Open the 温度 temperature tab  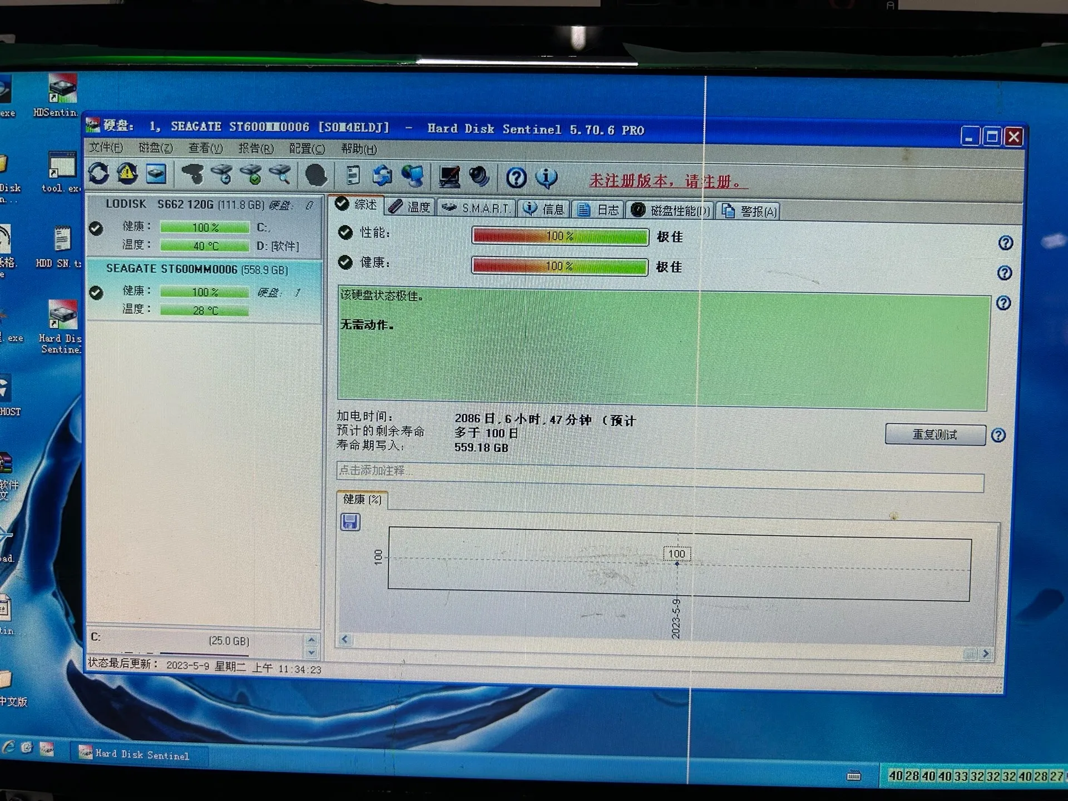point(411,207)
